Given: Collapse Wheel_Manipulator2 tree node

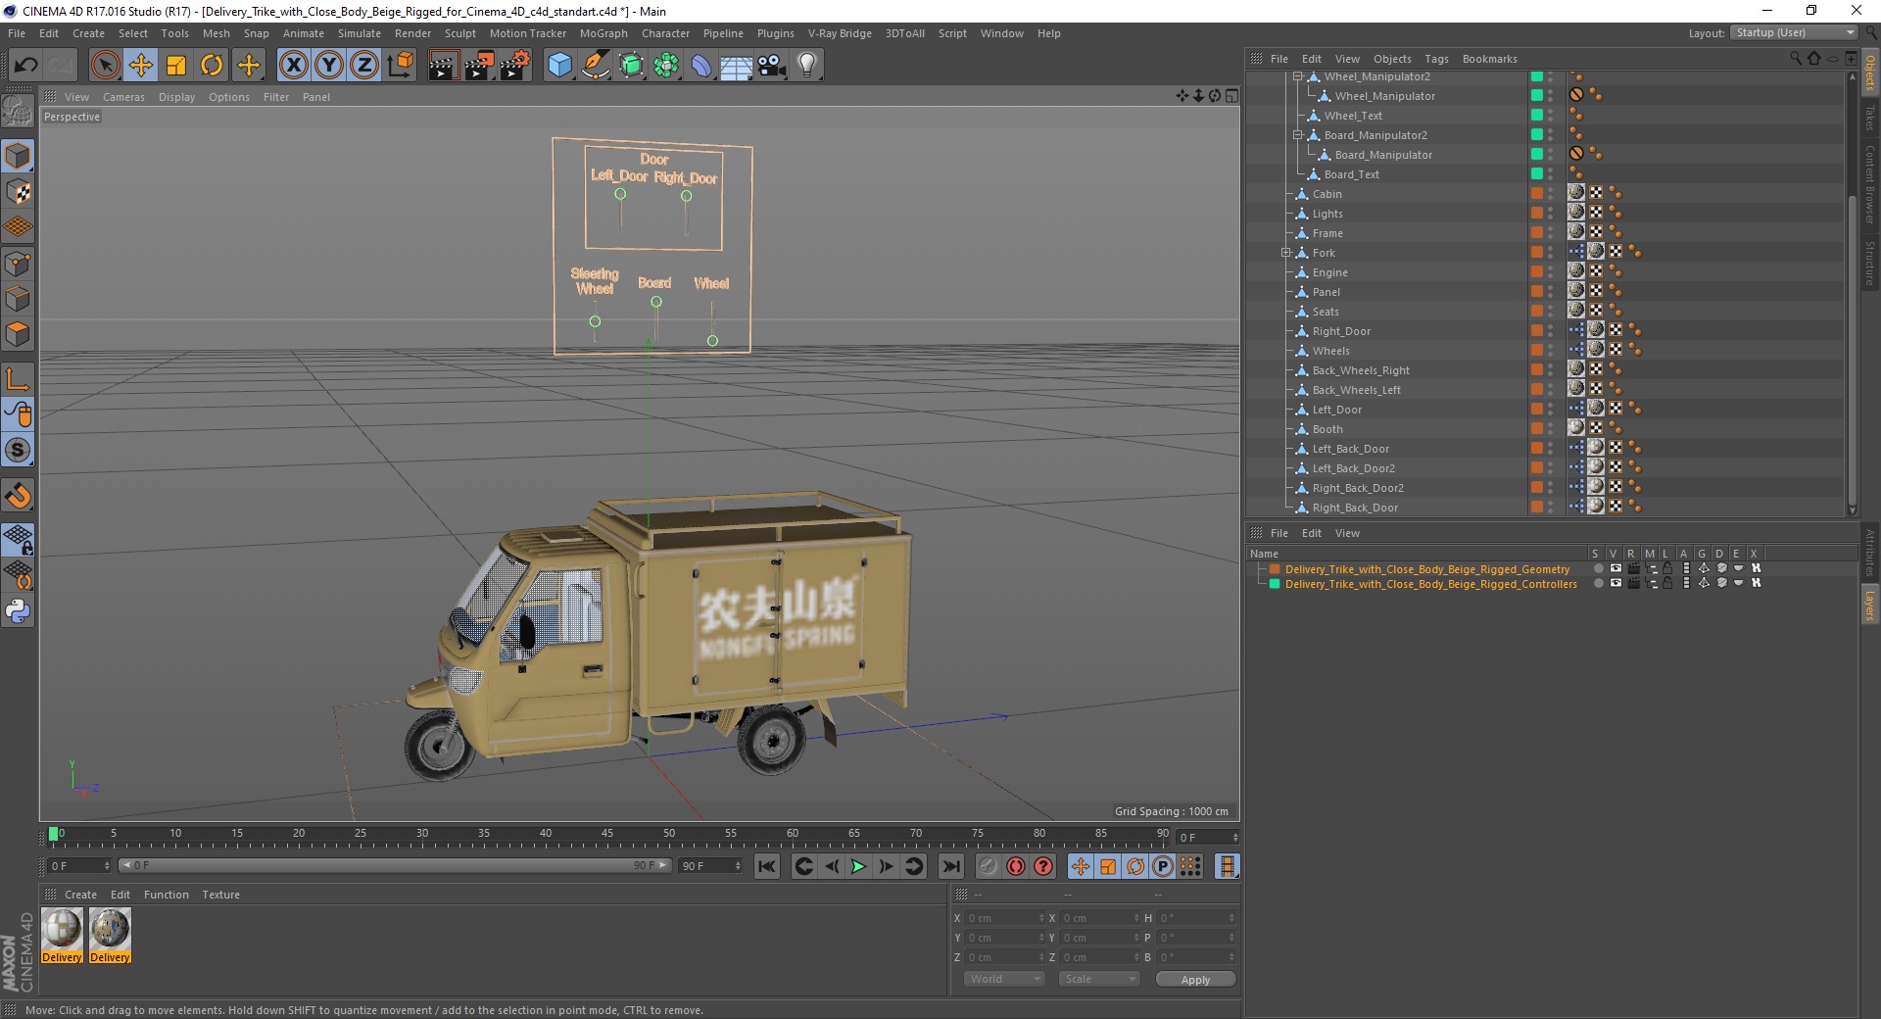Looking at the screenshot, I should pos(1298,76).
